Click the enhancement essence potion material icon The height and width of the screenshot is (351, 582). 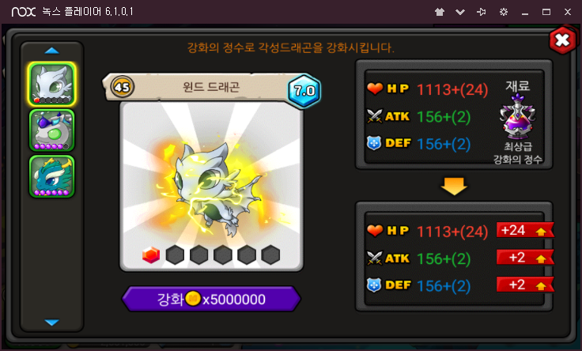518,117
